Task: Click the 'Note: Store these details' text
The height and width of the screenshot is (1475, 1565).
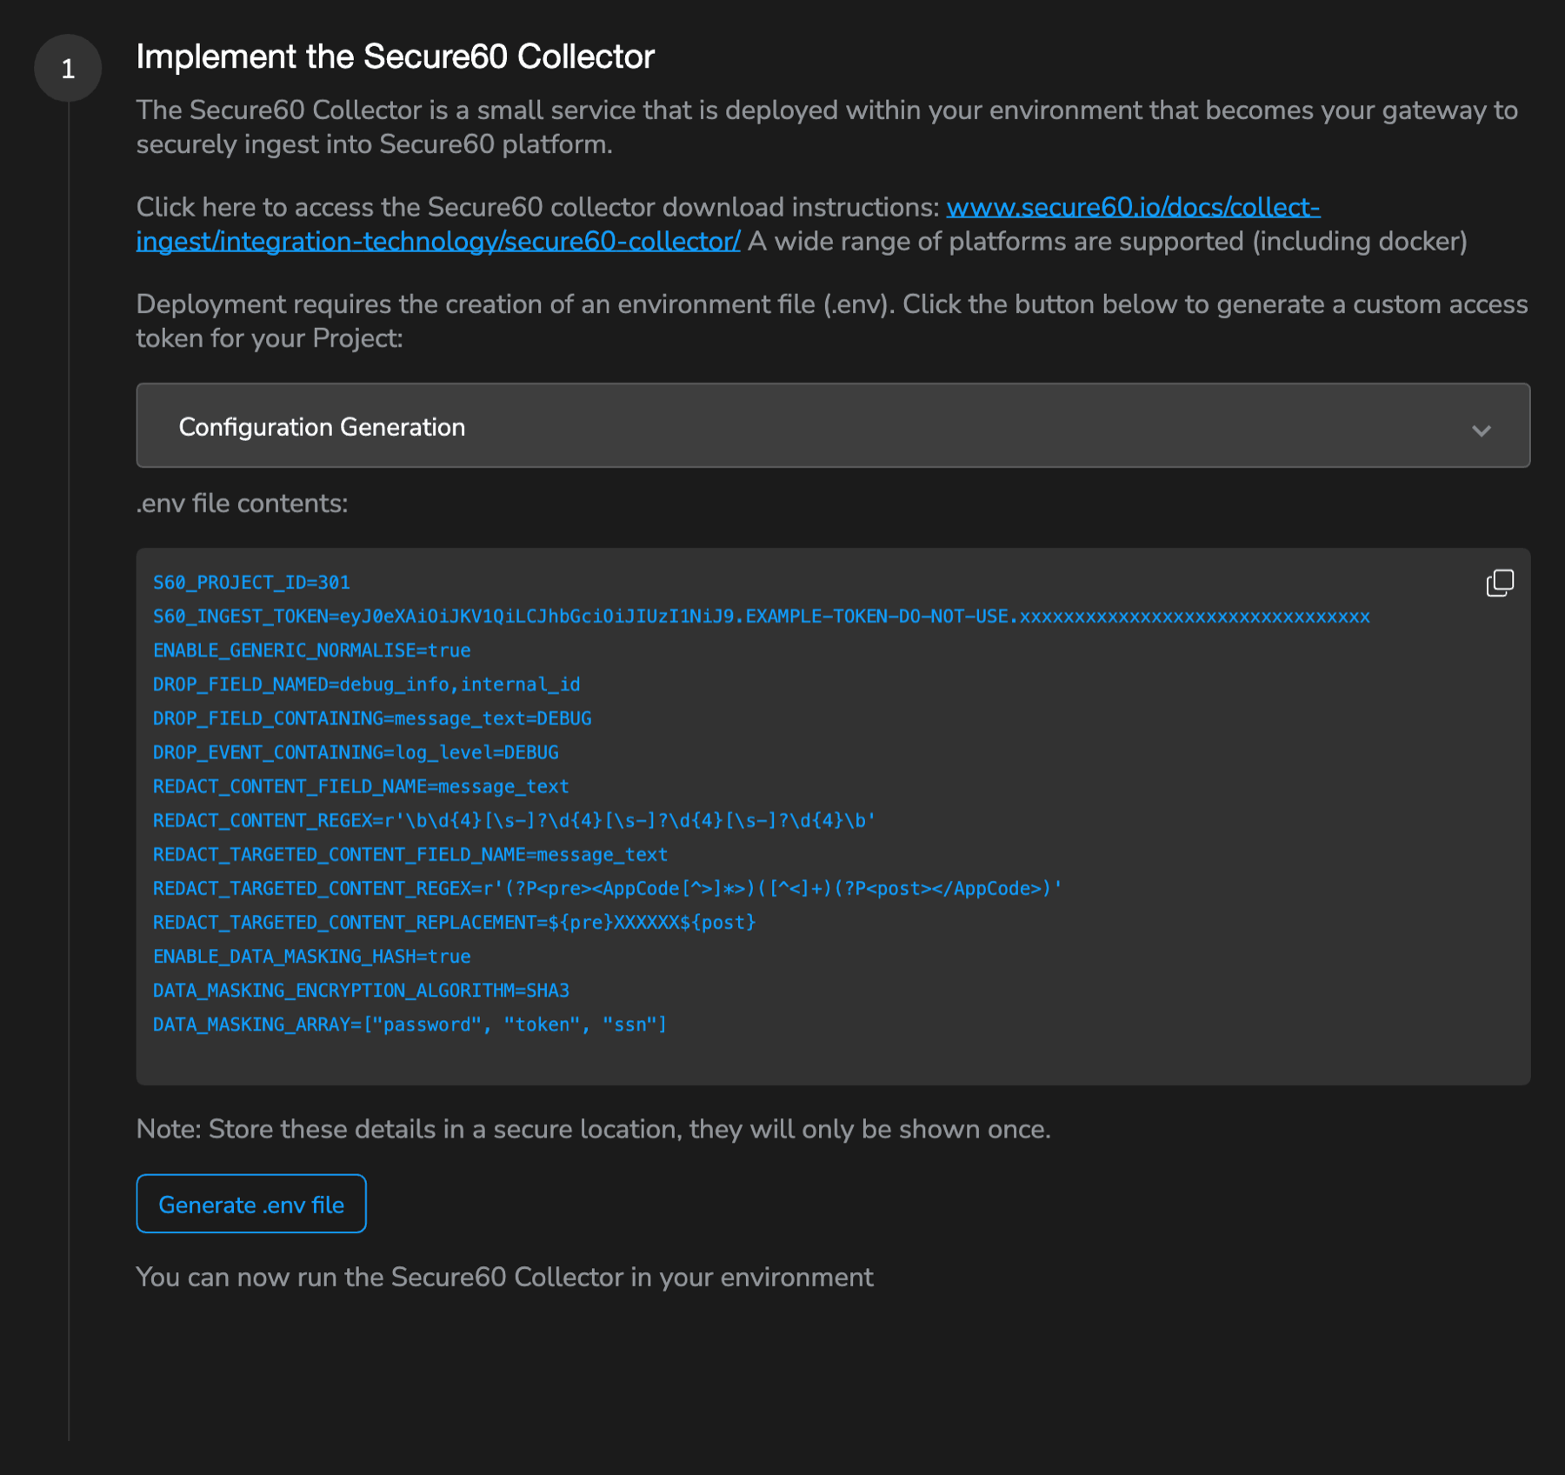Action: coord(594,1129)
